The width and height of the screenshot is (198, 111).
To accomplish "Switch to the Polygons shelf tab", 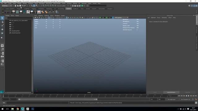I will (x=19, y=9).
